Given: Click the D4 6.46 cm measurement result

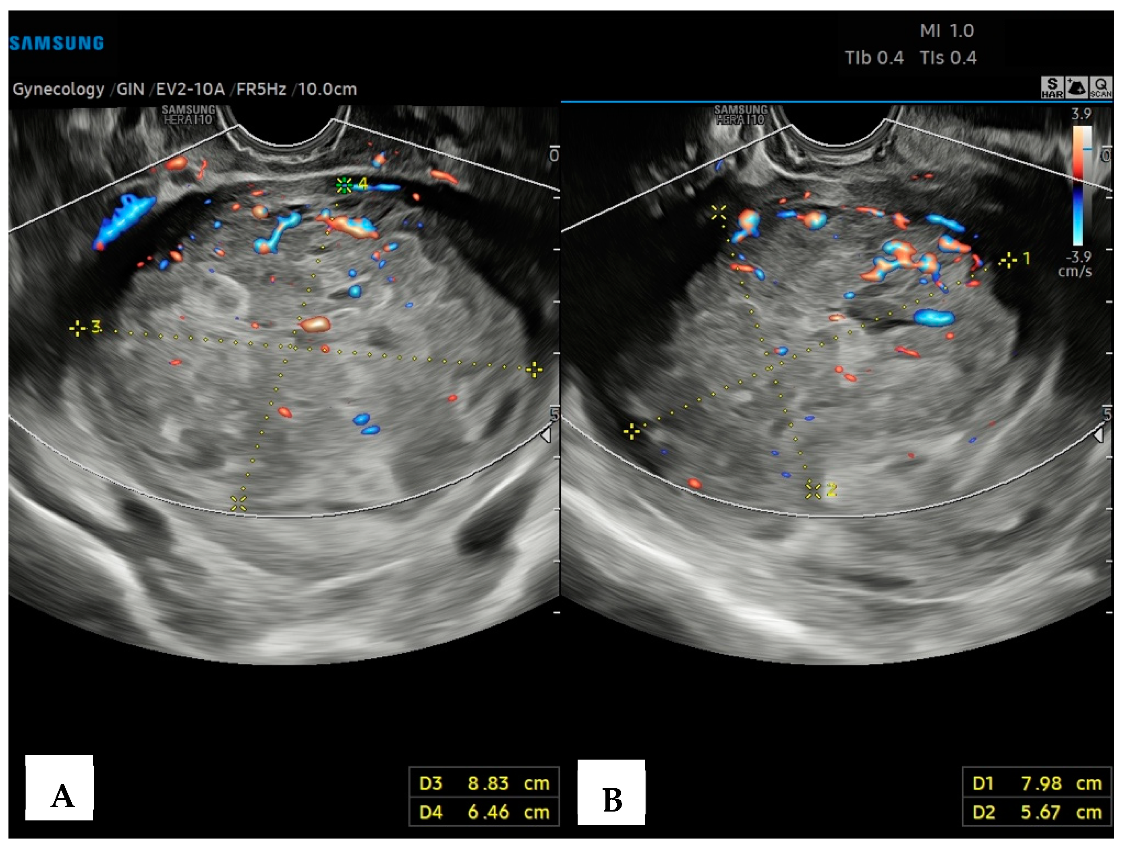Looking at the screenshot, I should [x=484, y=812].
